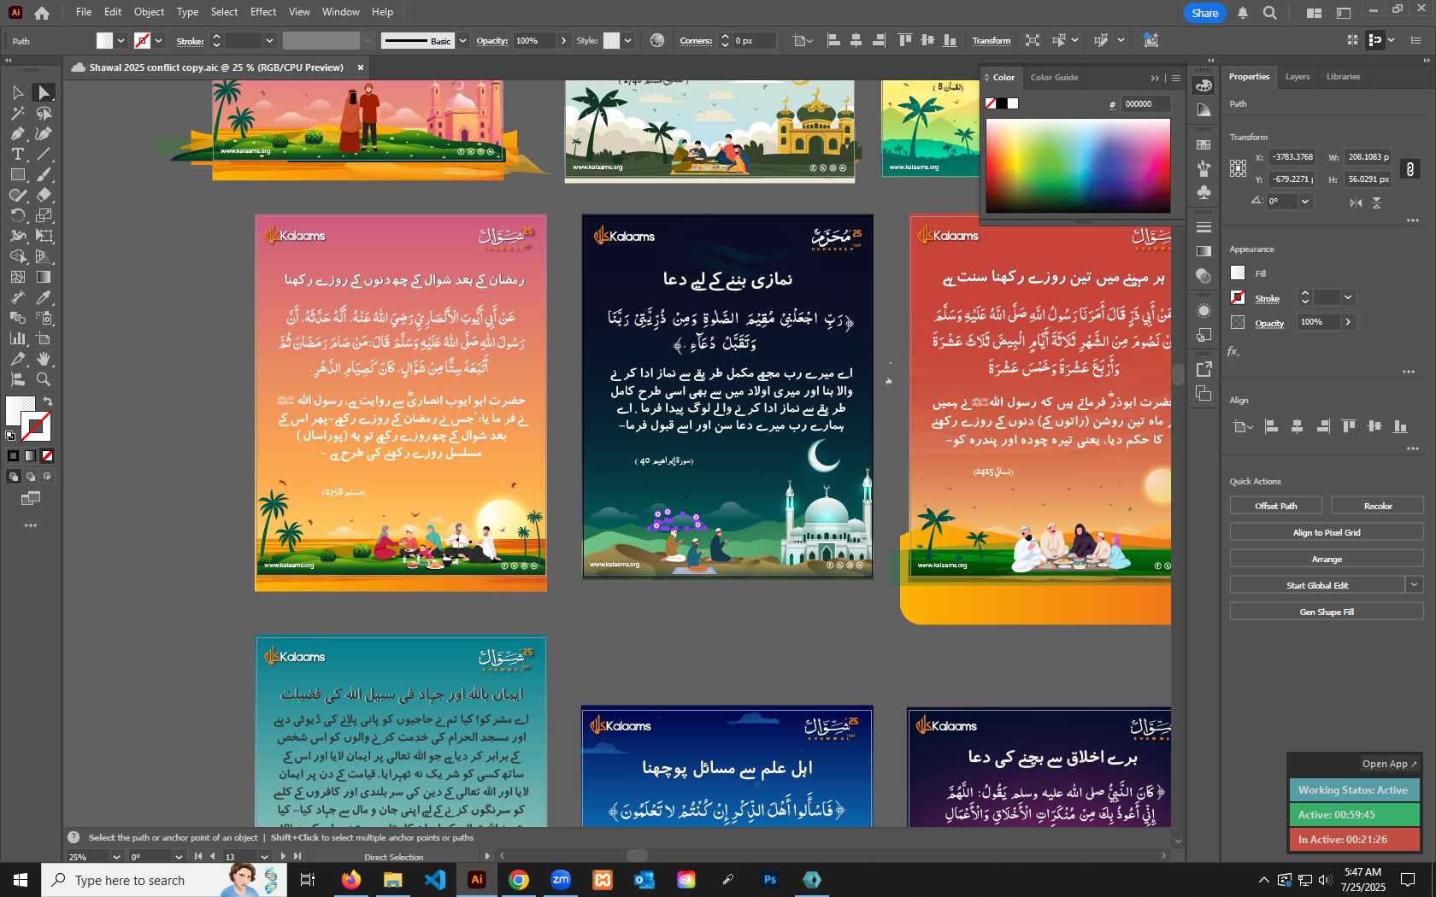Select the Mesh tool

point(17,277)
